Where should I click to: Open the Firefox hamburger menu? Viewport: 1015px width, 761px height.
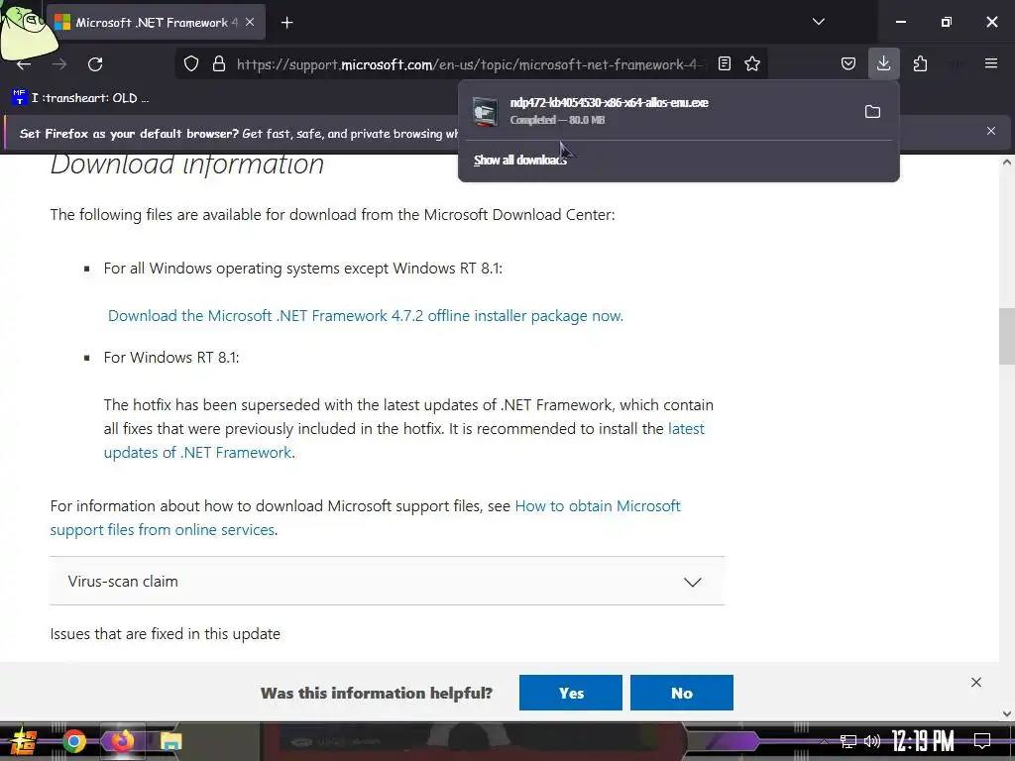tap(991, 63)
